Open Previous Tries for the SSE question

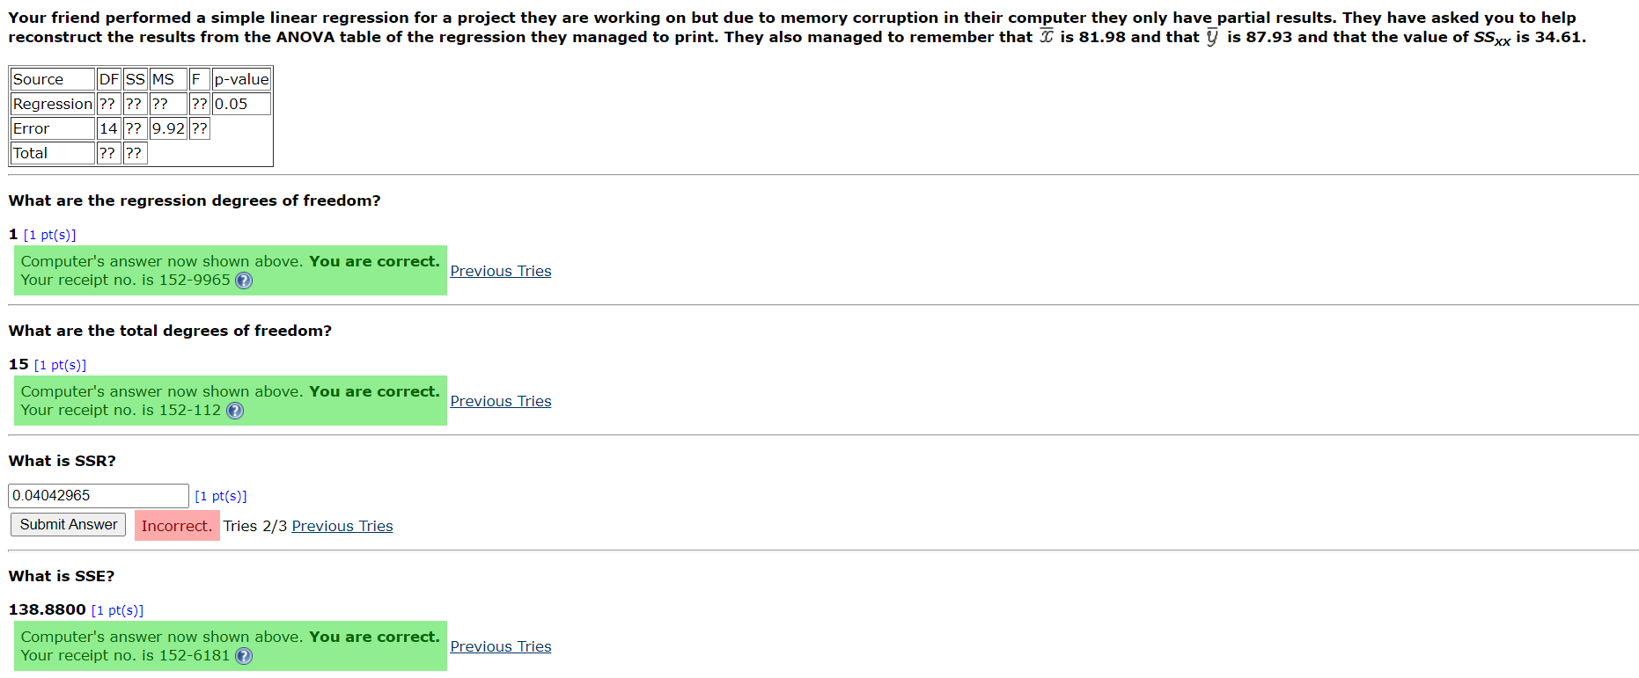[501, 646]
